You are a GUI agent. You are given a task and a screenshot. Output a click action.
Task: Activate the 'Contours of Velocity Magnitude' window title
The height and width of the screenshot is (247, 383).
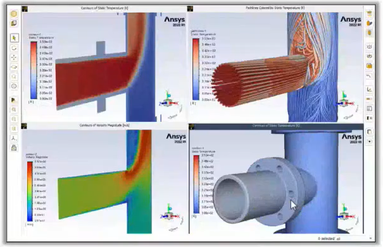click(104, 125)
